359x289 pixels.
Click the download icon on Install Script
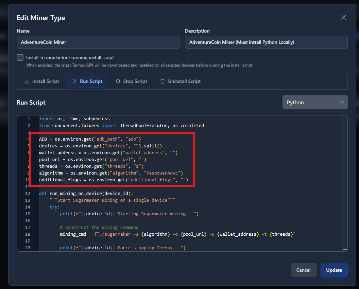[27, 82]
